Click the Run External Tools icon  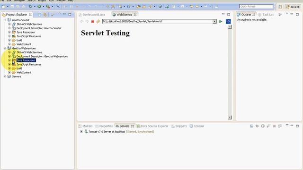(x=48, y=6)
